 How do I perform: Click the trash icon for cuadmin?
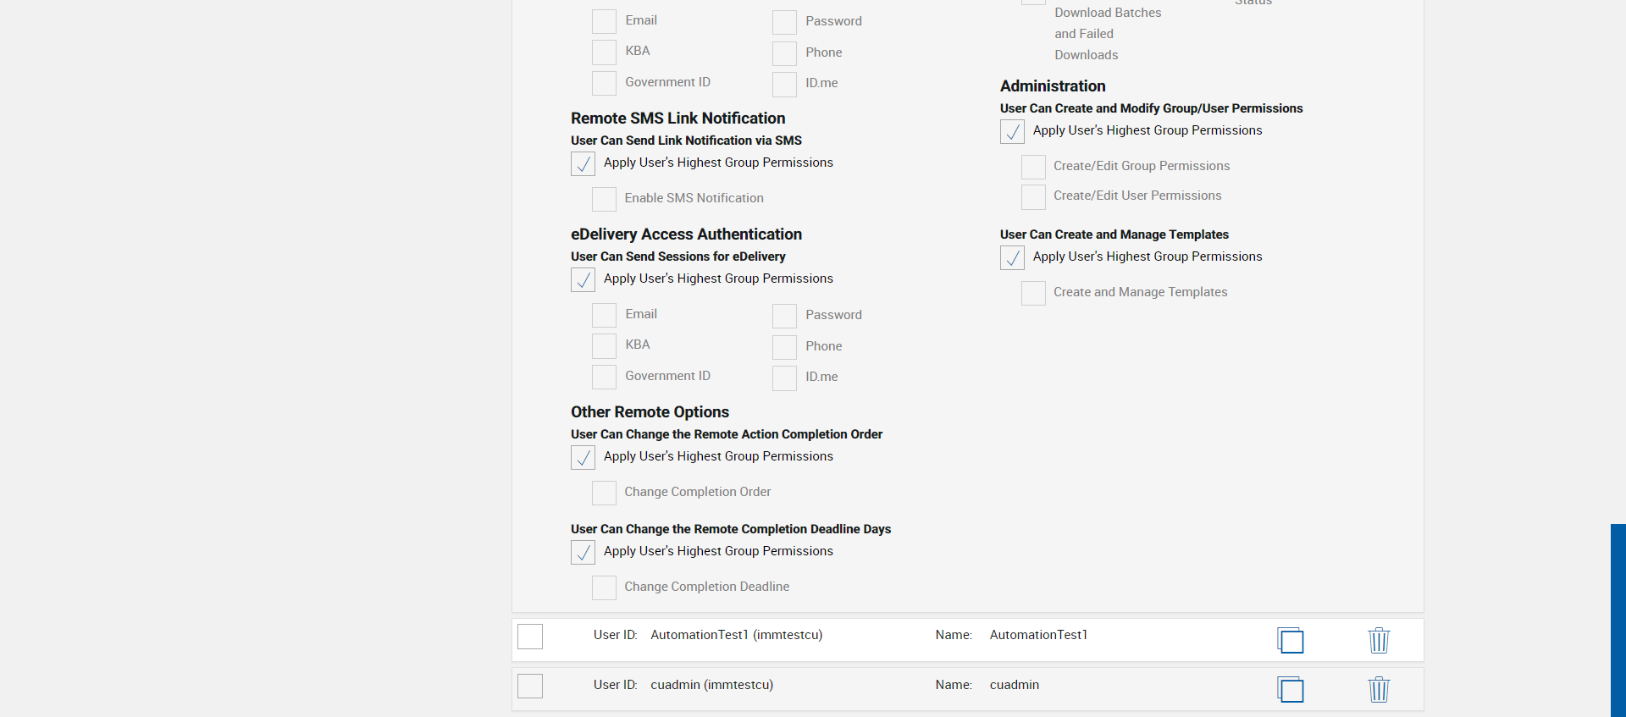pos(1379,689)
